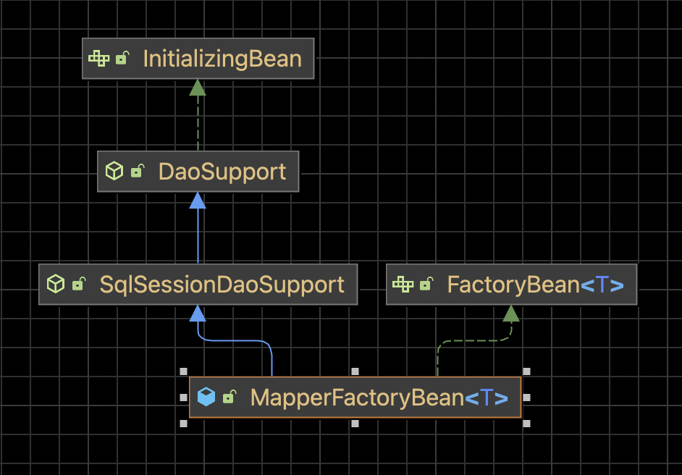This screenshot has height=475, width=682.
Task: Click the class icon on SqlSessionDaoSupport
Action: [56, 284]
